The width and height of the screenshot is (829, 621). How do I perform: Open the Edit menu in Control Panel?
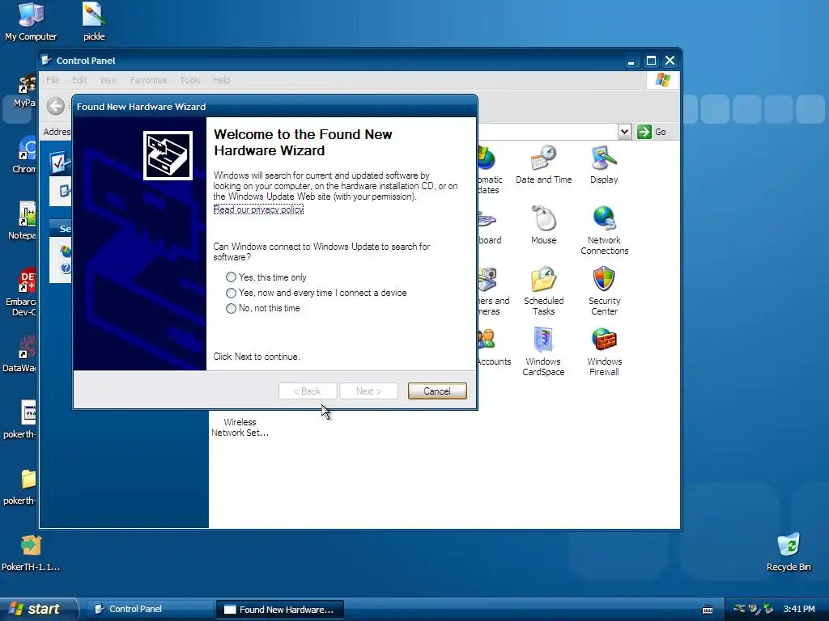tap(79, 80)
